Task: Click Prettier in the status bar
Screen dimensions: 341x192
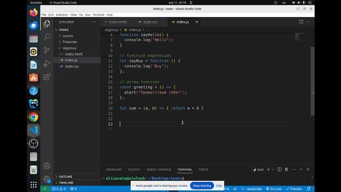Action: 294,189
